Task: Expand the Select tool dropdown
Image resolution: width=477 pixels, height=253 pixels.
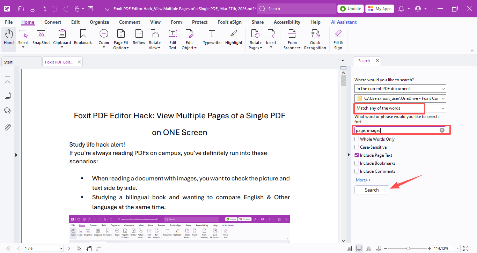Action: (23, 47)
